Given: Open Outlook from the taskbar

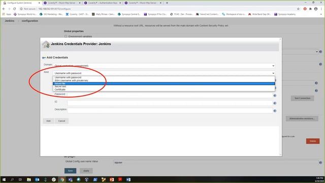Looking at the screenshot, I should point(37,179).
